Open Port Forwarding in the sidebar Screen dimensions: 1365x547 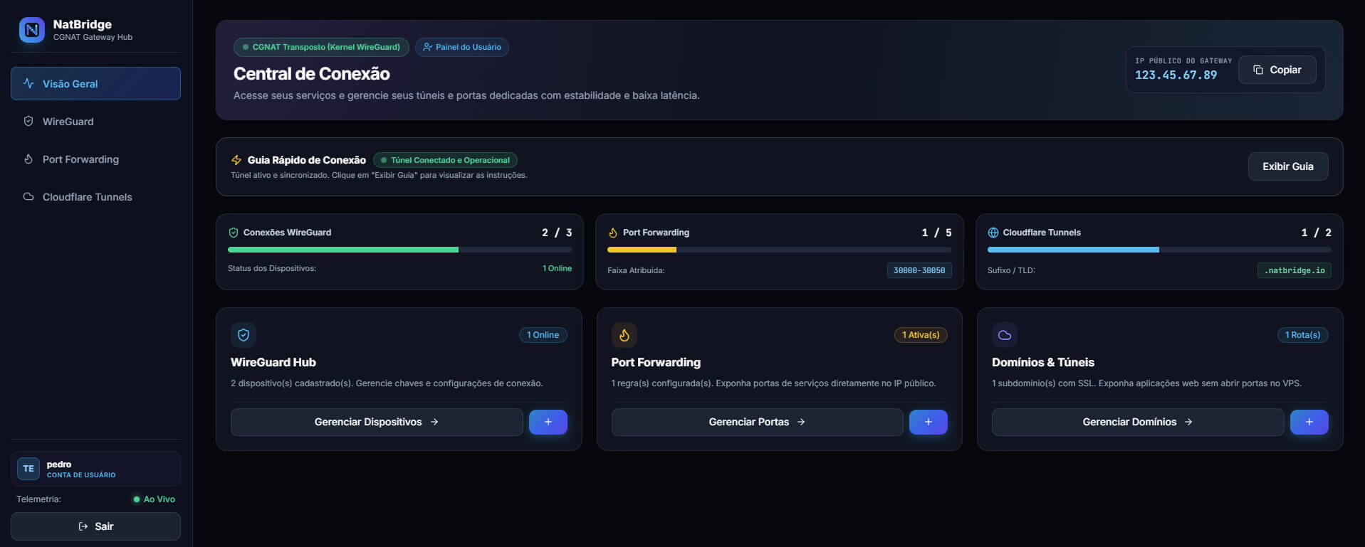point(95,159)
